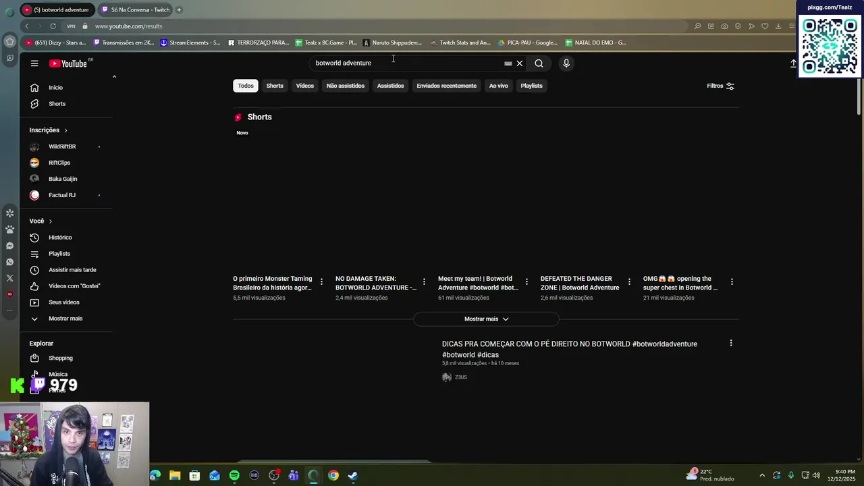The height and width of the screenshot is (486, 864).
Task: Open Shorts in sidebar
Action: coord(66,104)
